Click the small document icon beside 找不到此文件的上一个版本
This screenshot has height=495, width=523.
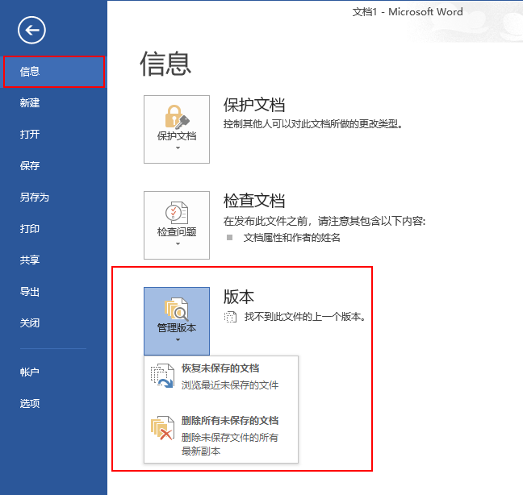[x=230, y=317]
